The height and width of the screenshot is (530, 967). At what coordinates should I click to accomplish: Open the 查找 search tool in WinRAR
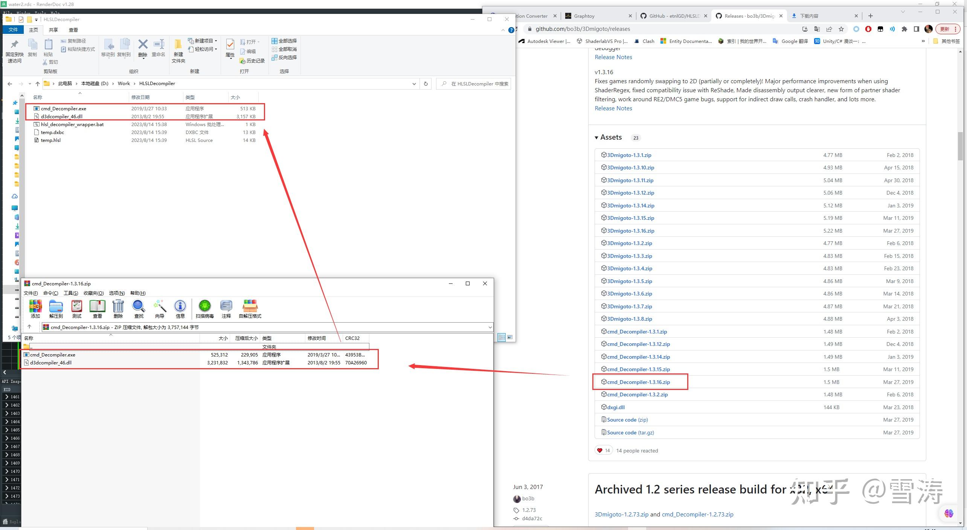[138, 309]
